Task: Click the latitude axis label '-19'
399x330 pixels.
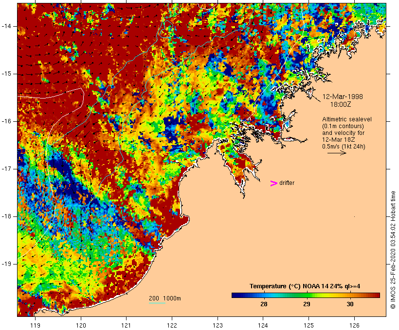Action: point(6,264)
